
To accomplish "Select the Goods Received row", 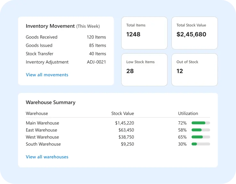I will pos(66,37).
